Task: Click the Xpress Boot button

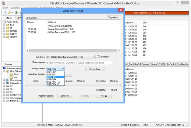Action: 95,69
